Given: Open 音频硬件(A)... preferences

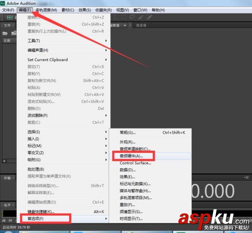Looking at the screenshot, I should point(150,156).
